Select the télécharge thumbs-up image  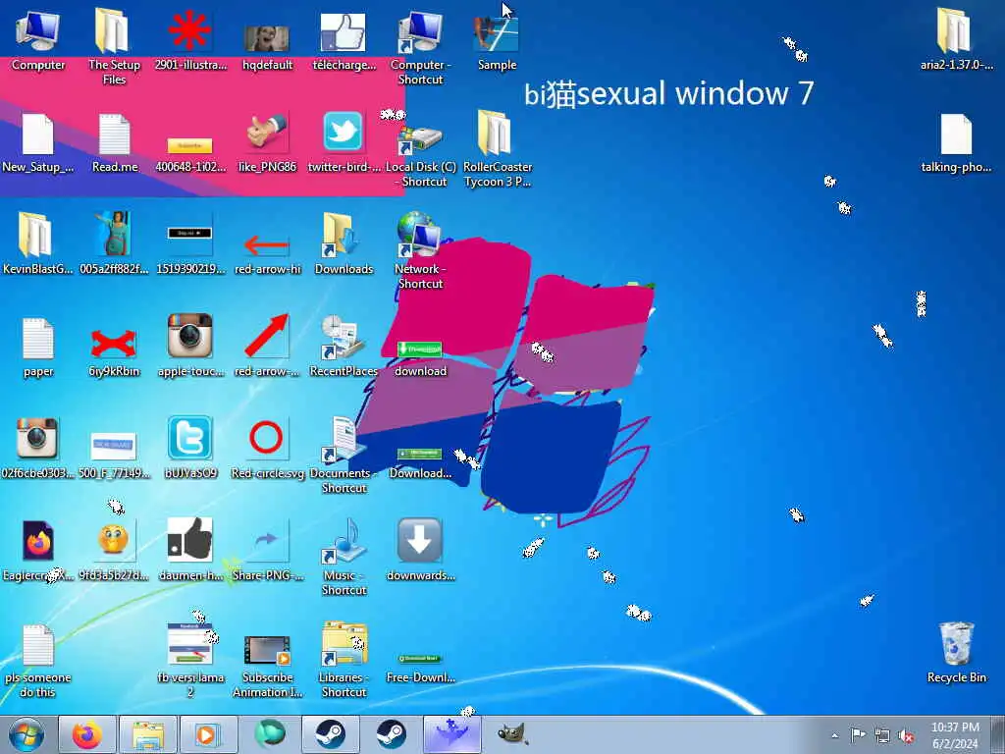(x=344, y=41)
